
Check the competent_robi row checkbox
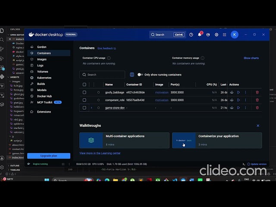(x=85, y=100)
